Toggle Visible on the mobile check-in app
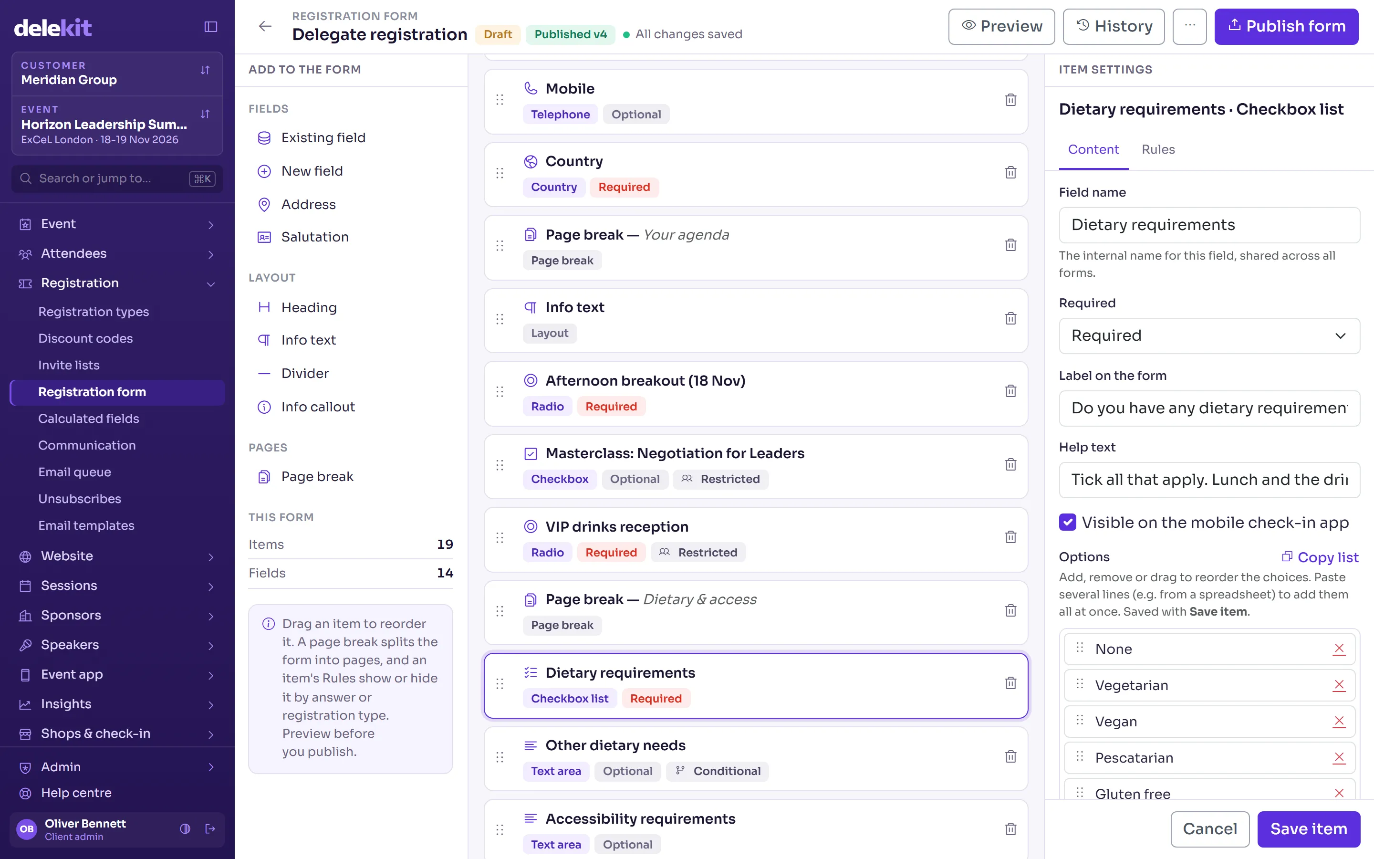The height and width of the screenshot is (859, 1374). [1067, 522]
